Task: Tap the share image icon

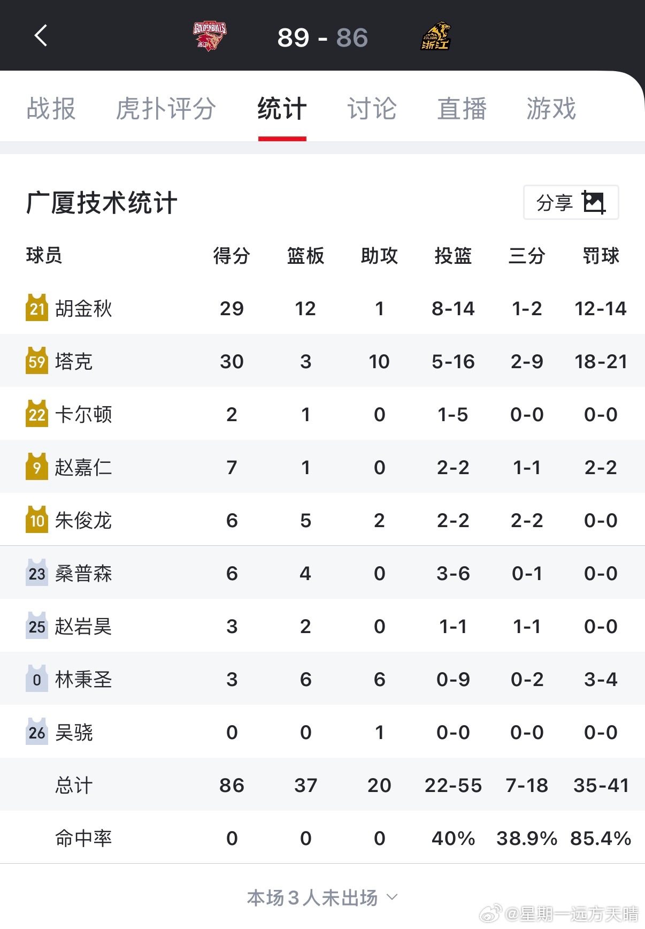Action: coord(593,202)
